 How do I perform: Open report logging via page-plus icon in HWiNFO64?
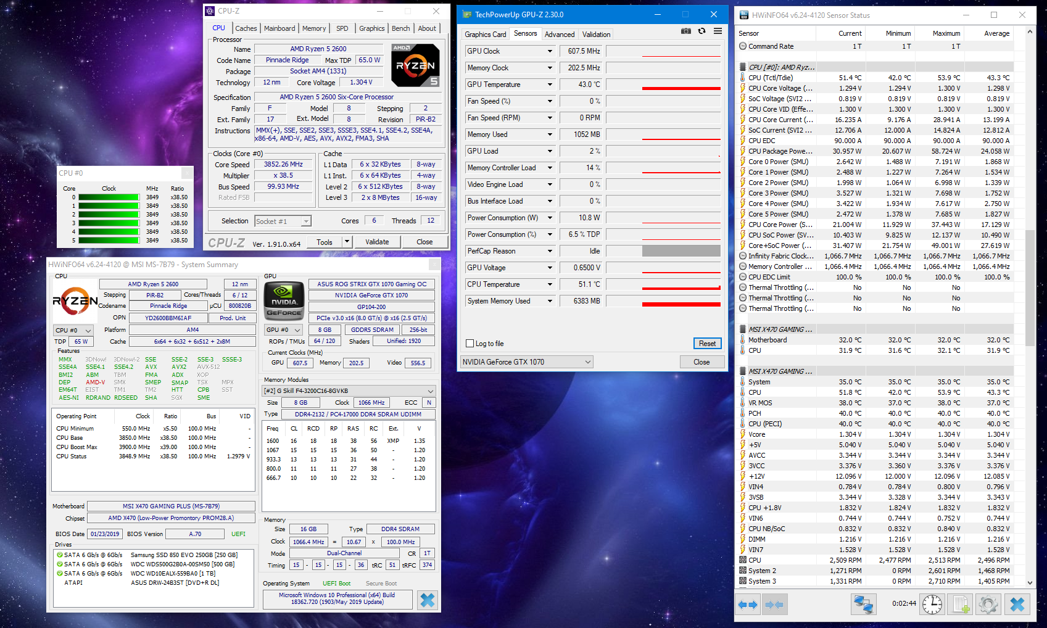tap(959, 604)
